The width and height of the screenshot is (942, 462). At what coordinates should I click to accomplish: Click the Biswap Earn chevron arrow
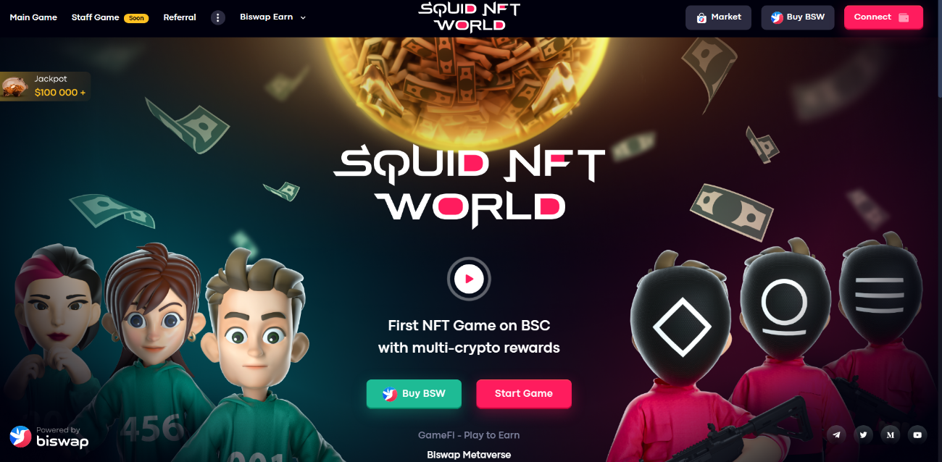pos(303,17)
